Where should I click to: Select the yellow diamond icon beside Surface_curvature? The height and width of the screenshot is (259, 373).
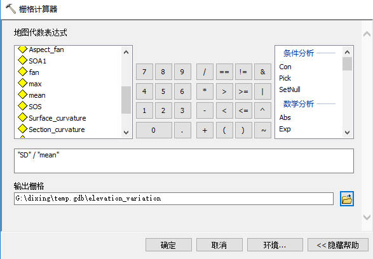(x=23, y=117)
